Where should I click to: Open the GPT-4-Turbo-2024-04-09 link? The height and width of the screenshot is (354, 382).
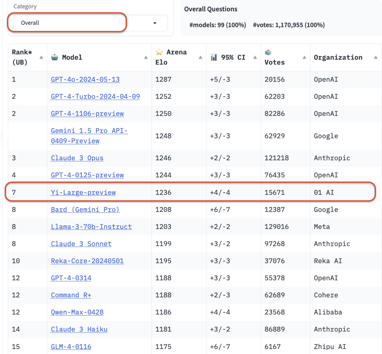[95, 97]
